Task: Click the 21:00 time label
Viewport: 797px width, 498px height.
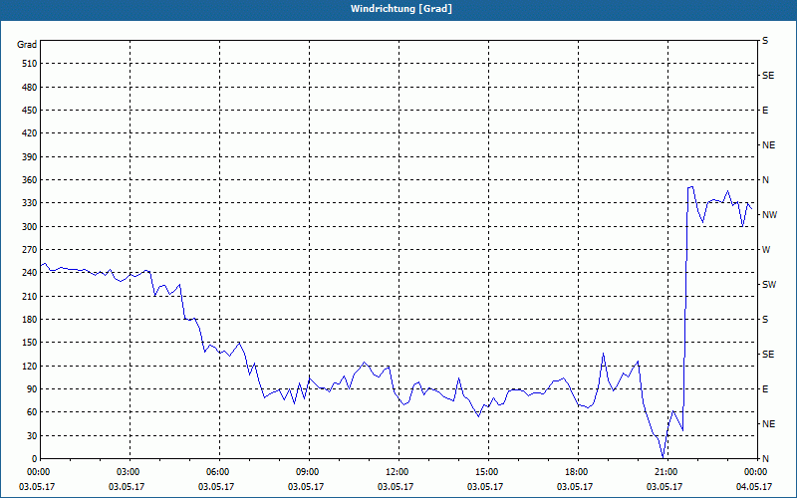Action: [664, 472]
